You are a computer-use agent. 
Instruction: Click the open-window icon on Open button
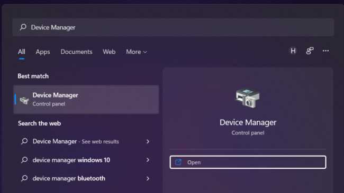178,162
